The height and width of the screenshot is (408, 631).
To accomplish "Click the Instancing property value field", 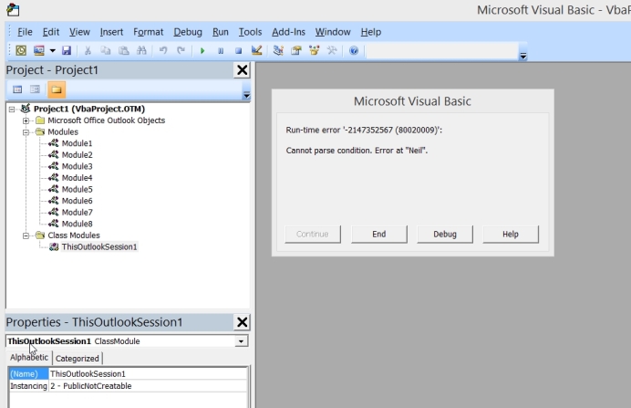I will pyautogui.click(x=148, y=386).
